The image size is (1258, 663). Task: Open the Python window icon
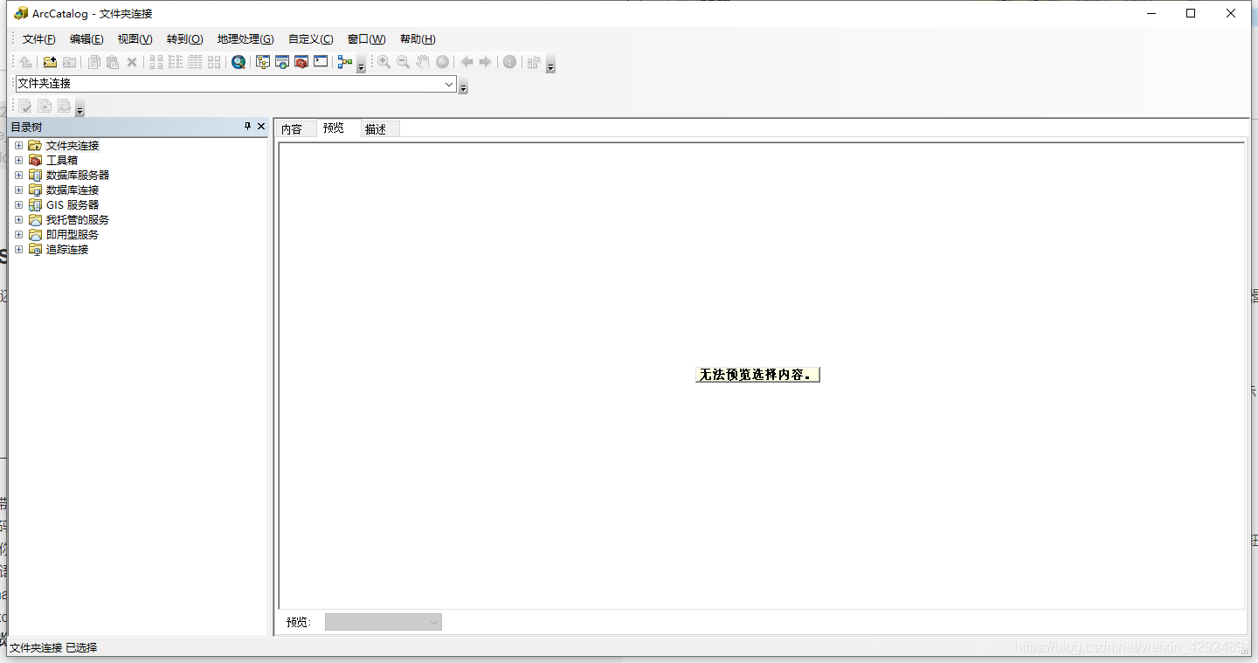321,62
